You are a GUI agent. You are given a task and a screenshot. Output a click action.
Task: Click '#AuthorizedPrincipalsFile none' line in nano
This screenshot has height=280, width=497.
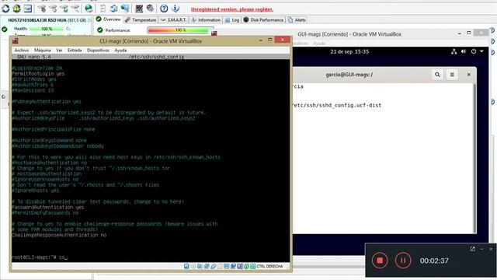point(54,130)
